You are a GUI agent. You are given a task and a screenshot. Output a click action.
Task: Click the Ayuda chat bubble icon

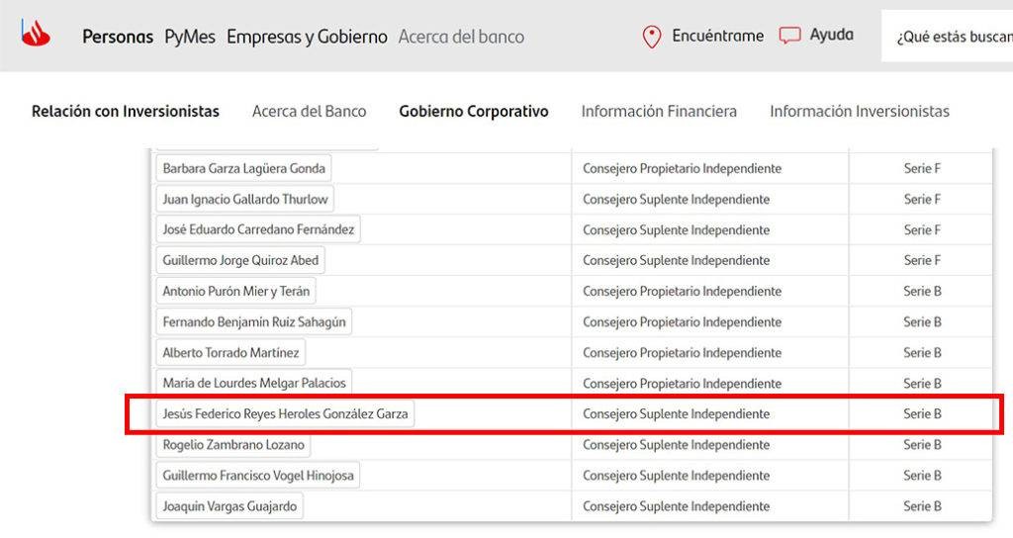pyautogui.click(x=789, y=36)
